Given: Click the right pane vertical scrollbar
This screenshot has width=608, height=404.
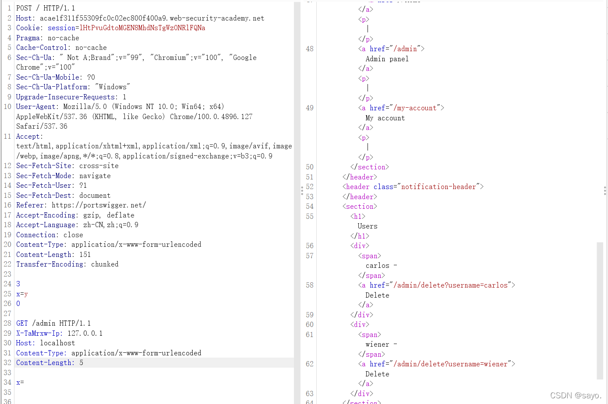Looking at the screenshot, I should (x=600, y=310).
